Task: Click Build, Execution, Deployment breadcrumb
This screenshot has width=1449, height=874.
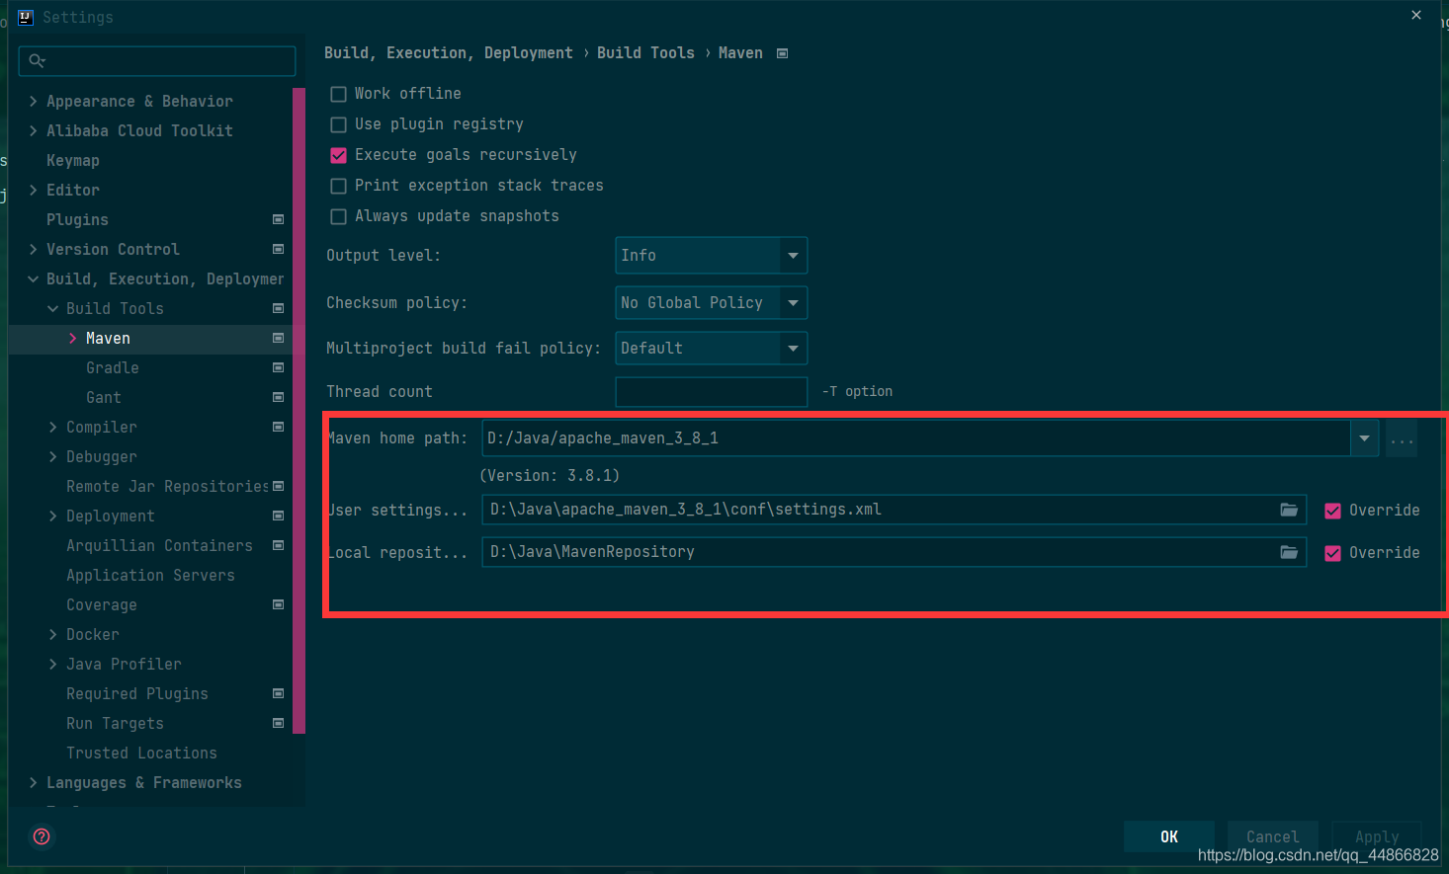Action: [x=449, y=53]
